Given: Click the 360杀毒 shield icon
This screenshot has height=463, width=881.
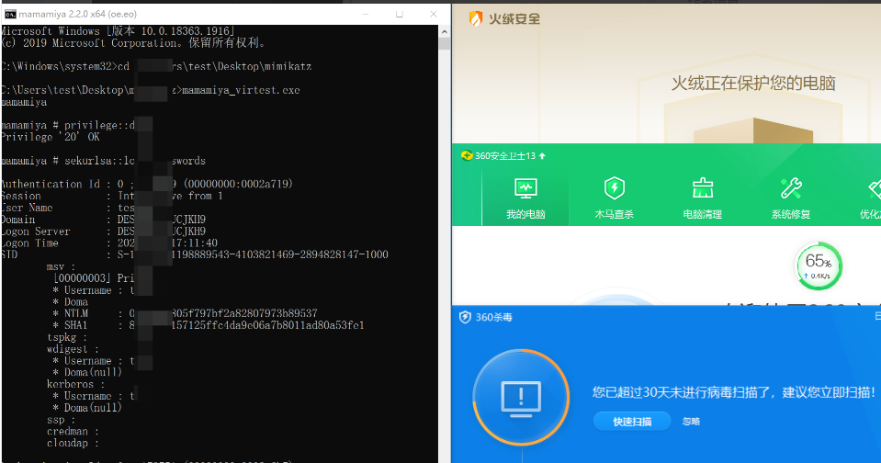Looking at the screenshot, I should [465, 318].
